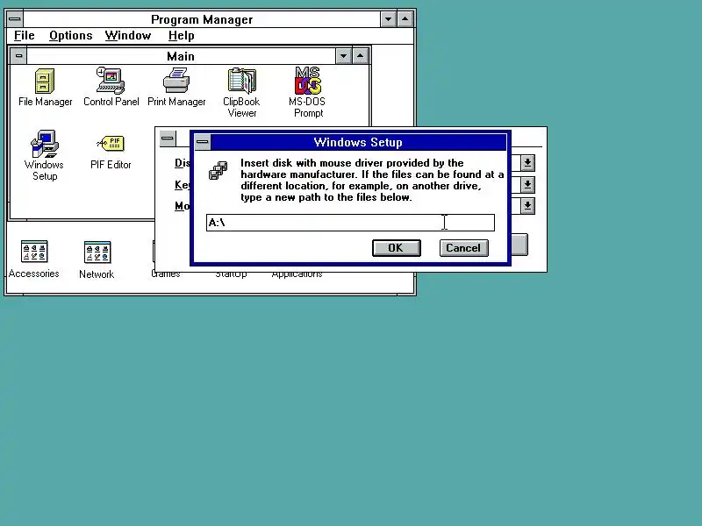The height and width of the screenshot is (526, 702).
Task: Open the Print Manager icon
Action: tap(176, 80)
